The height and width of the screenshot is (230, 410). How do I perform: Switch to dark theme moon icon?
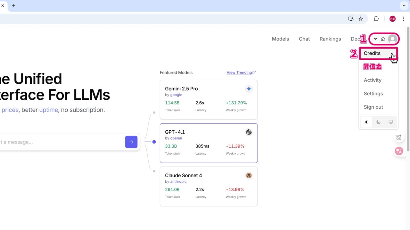[x=378, y=122]
